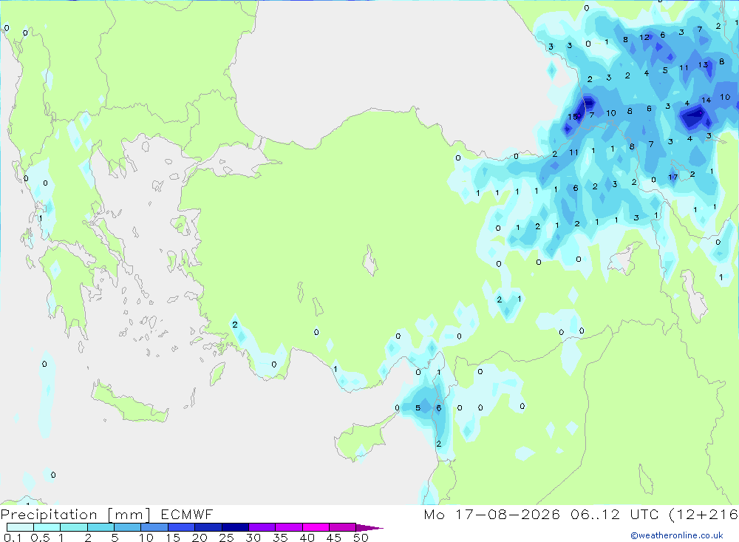Click the island of Cyprus on the map
This screenshot has width=739, height=542.
363,438
